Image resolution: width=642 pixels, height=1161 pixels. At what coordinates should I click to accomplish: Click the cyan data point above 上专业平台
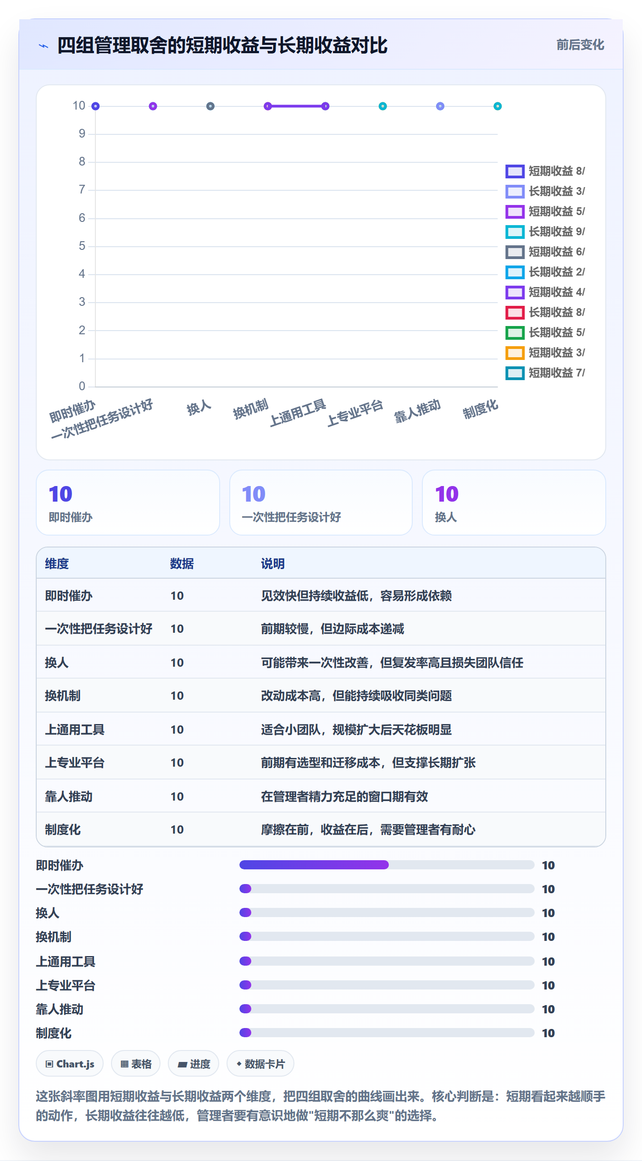click(x=382, y=106)
